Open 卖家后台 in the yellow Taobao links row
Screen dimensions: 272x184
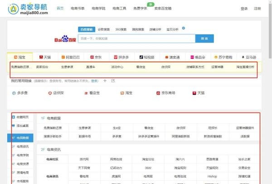pos(42,67)
